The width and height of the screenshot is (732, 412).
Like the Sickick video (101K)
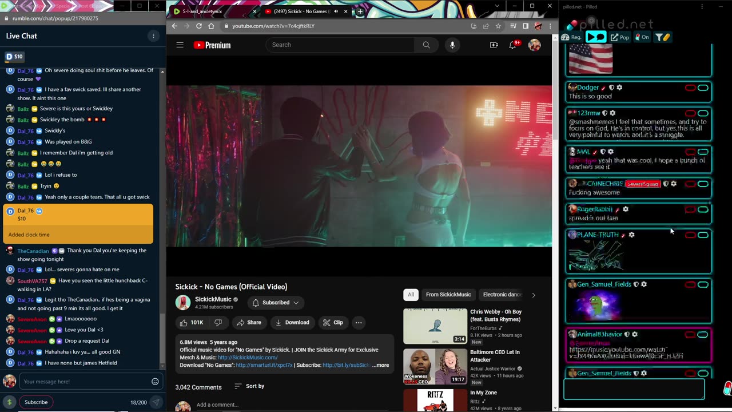(192, 323)
